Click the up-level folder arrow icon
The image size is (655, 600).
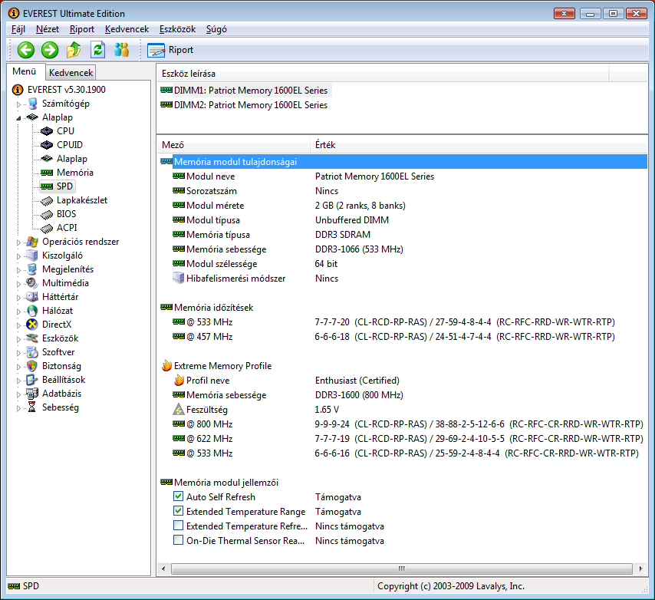pyautogui.click(x=74, y=50)
